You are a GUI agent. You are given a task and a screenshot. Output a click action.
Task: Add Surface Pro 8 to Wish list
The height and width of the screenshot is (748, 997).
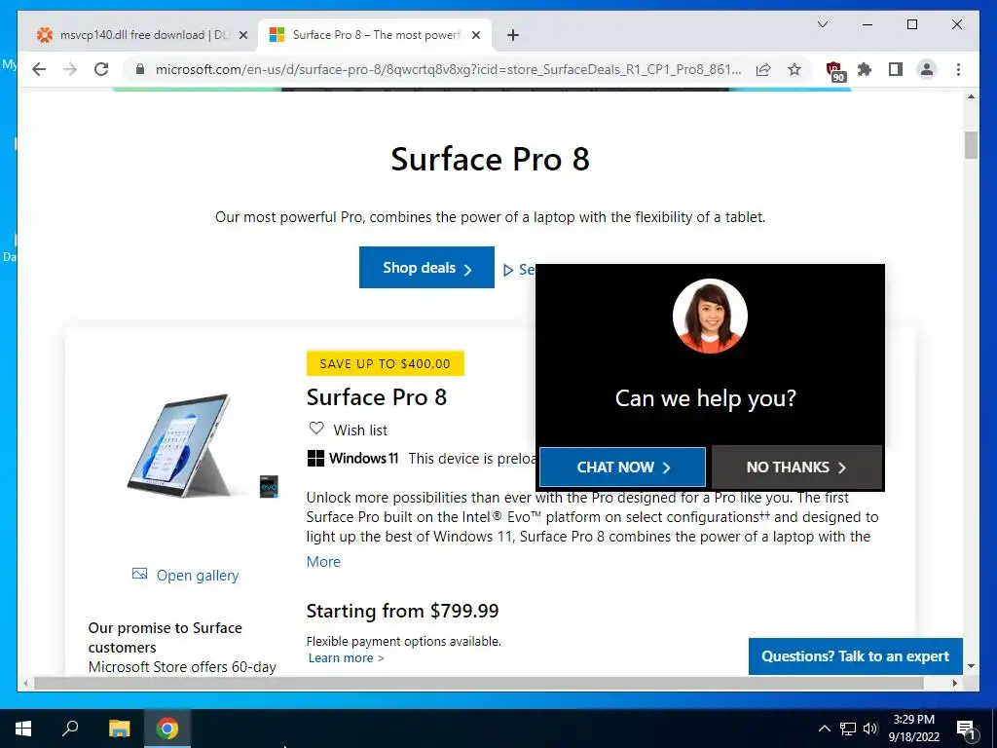point(348,430)
